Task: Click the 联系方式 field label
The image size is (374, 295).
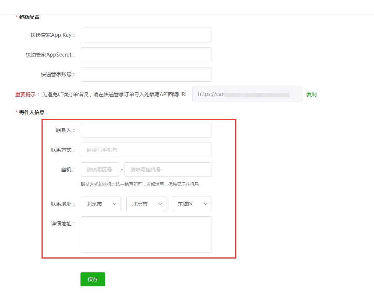Action: [x=63, y=150]
